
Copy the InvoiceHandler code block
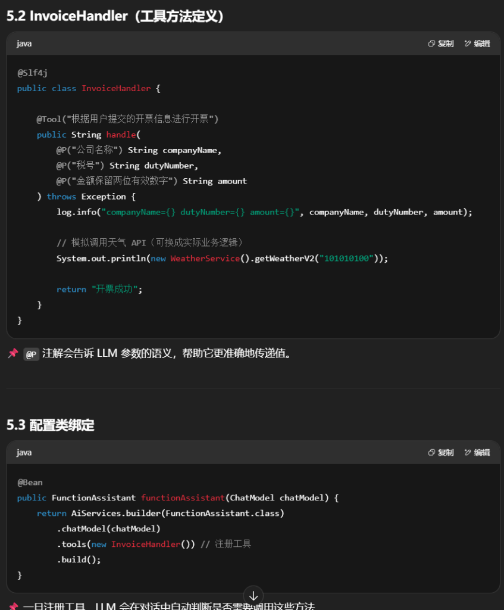pyautogui.click(x=441, y=43)
